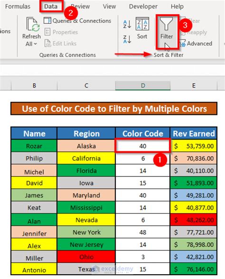Image resolution: width=225 pixels, height=279 pixels.
Task: Open the Review ribbon tab
Action: point(80,7)
